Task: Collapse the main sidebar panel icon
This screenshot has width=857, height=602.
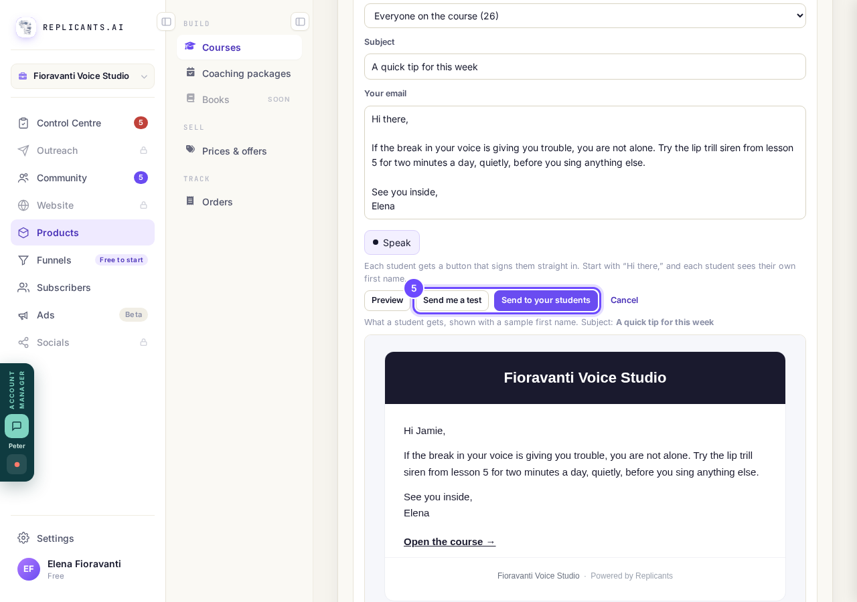Action: point(166,21)
